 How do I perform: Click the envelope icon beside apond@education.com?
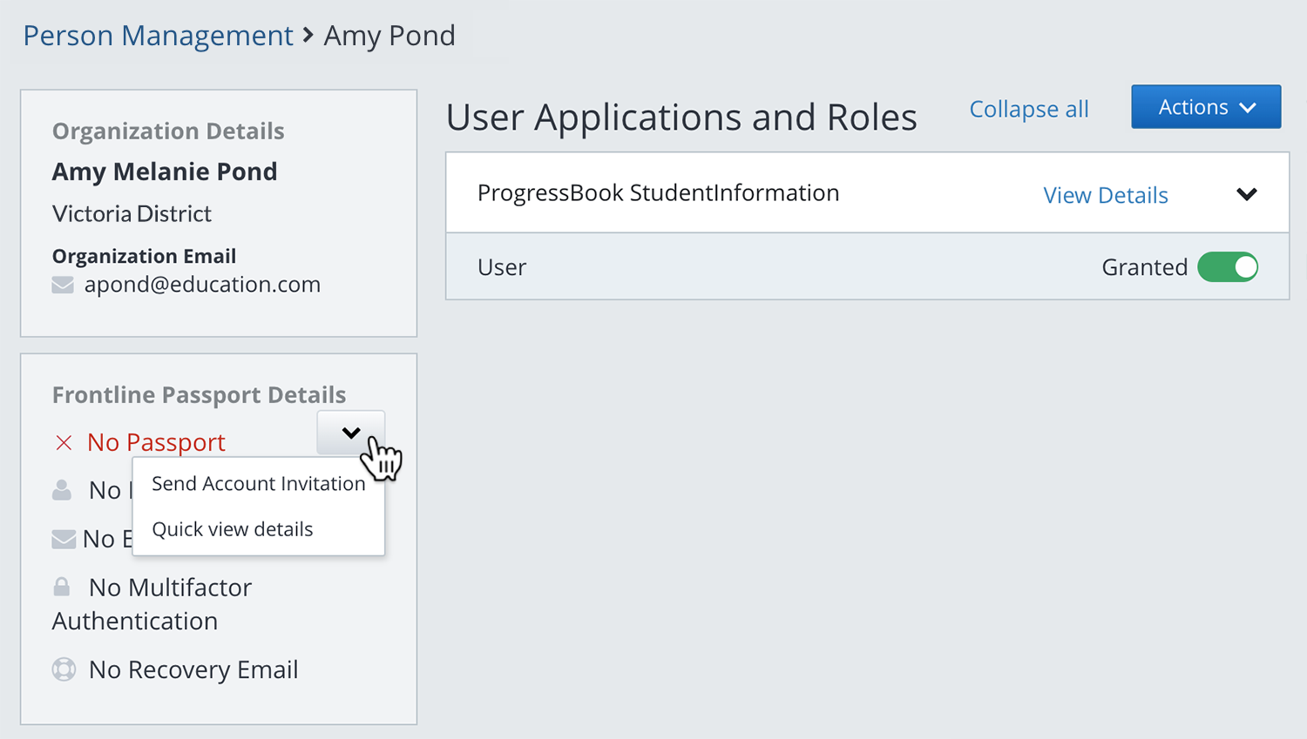click(x=63, y=285)
